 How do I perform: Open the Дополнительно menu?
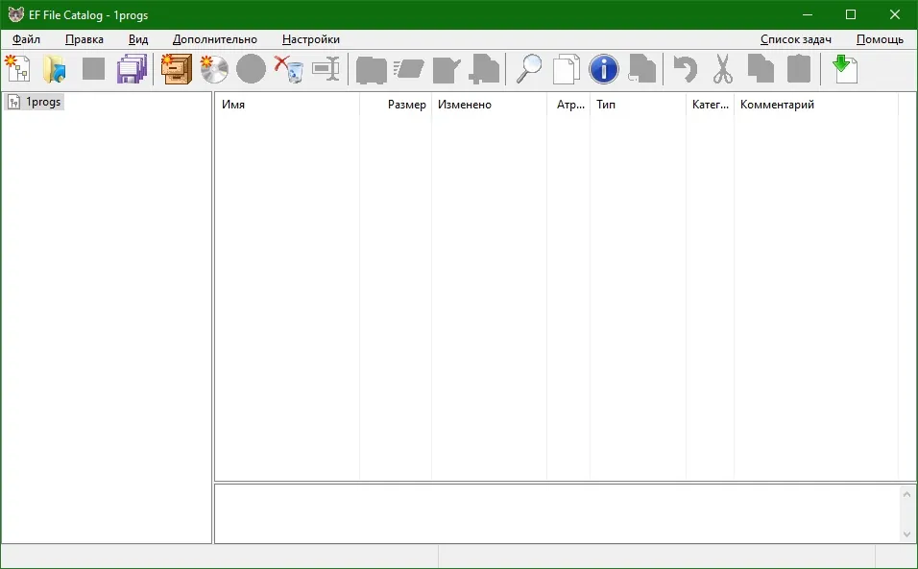(215, 39)
